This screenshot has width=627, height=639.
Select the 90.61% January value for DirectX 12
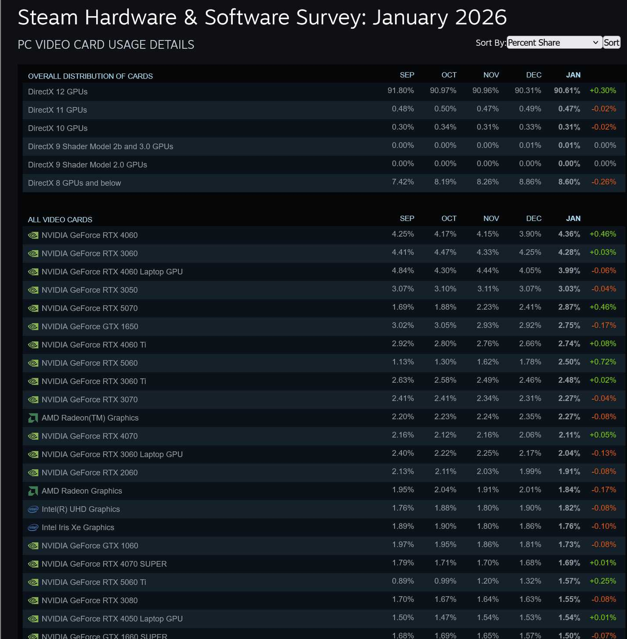tap(567, 90)
